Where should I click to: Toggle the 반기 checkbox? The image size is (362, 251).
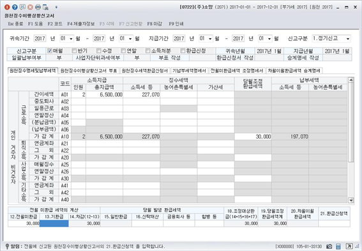[x=74, y=51]
